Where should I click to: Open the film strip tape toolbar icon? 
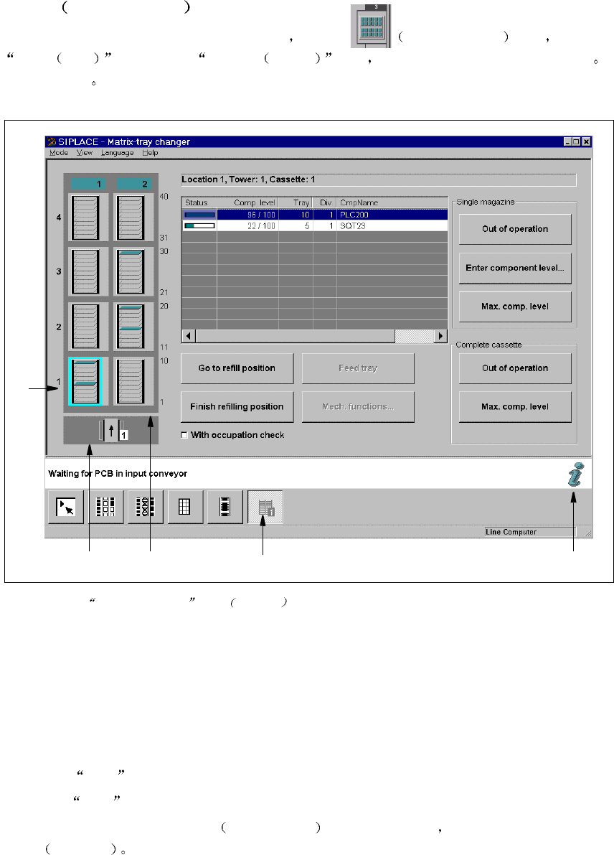pos(225,507)
